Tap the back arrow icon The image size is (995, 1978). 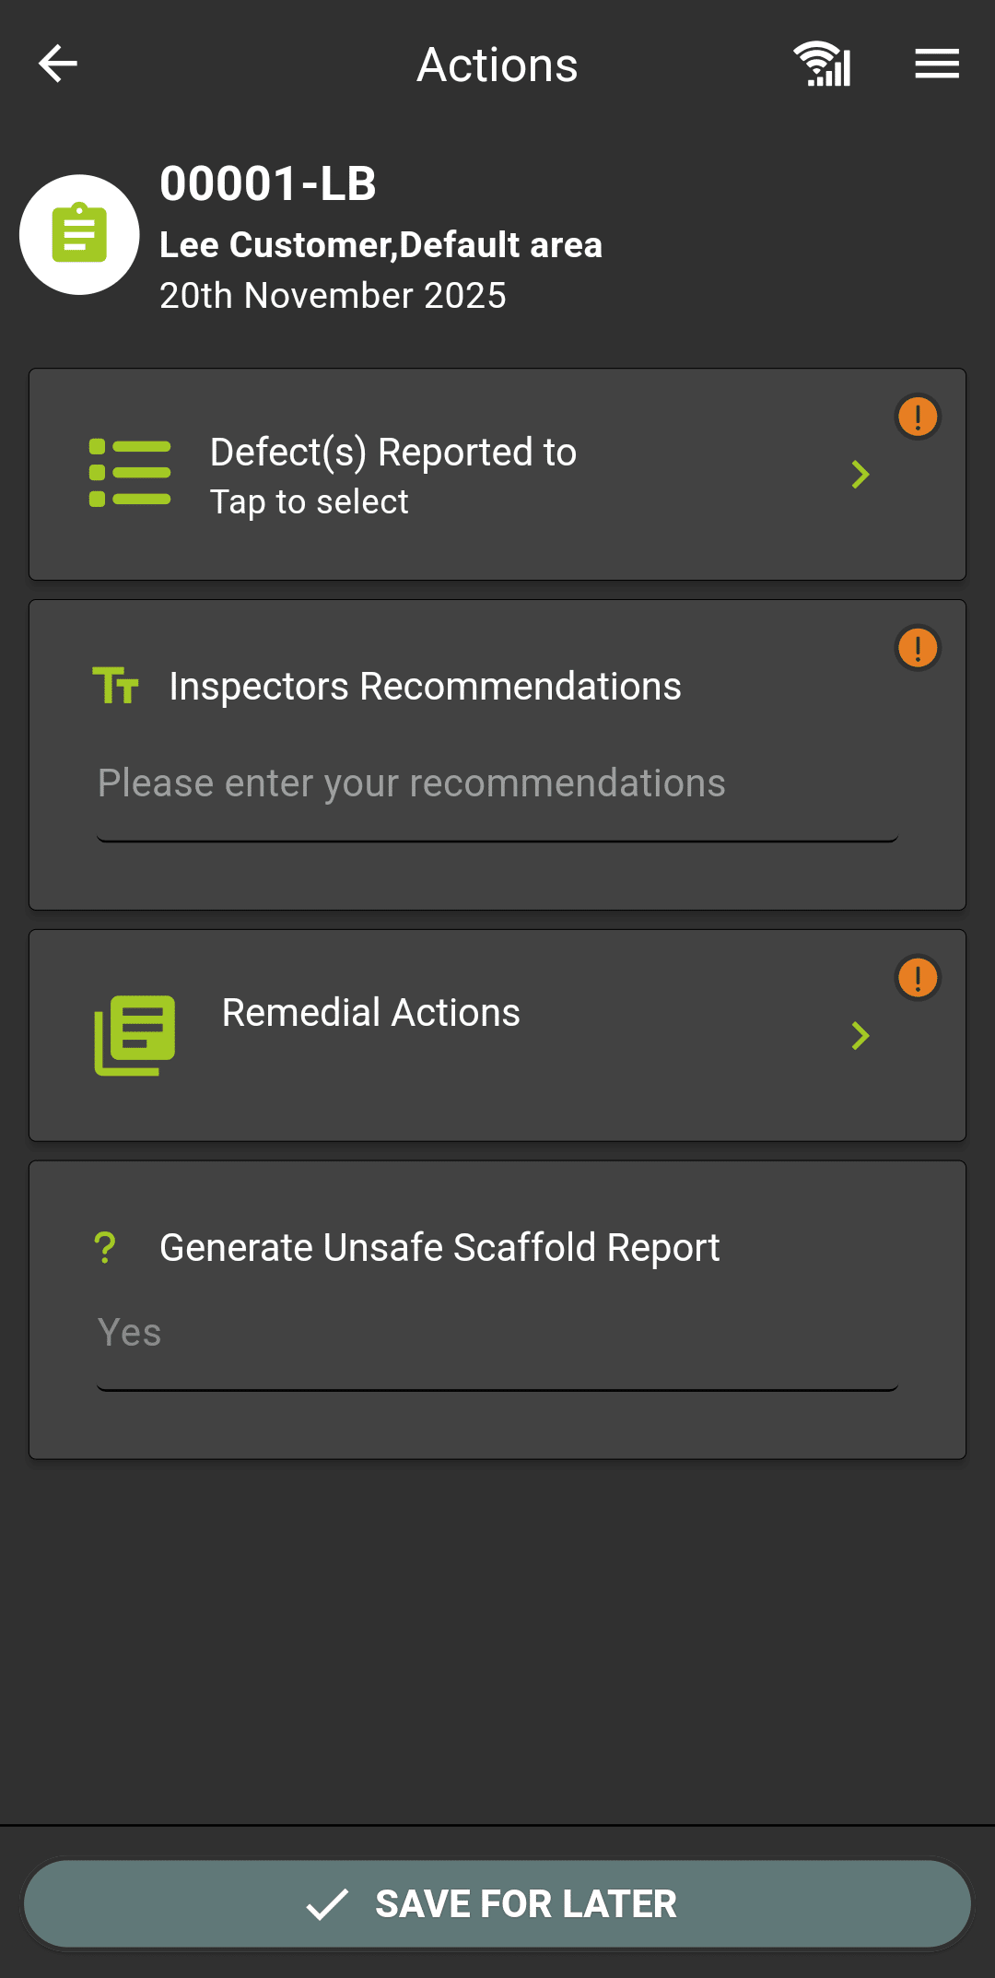(58, 64)
